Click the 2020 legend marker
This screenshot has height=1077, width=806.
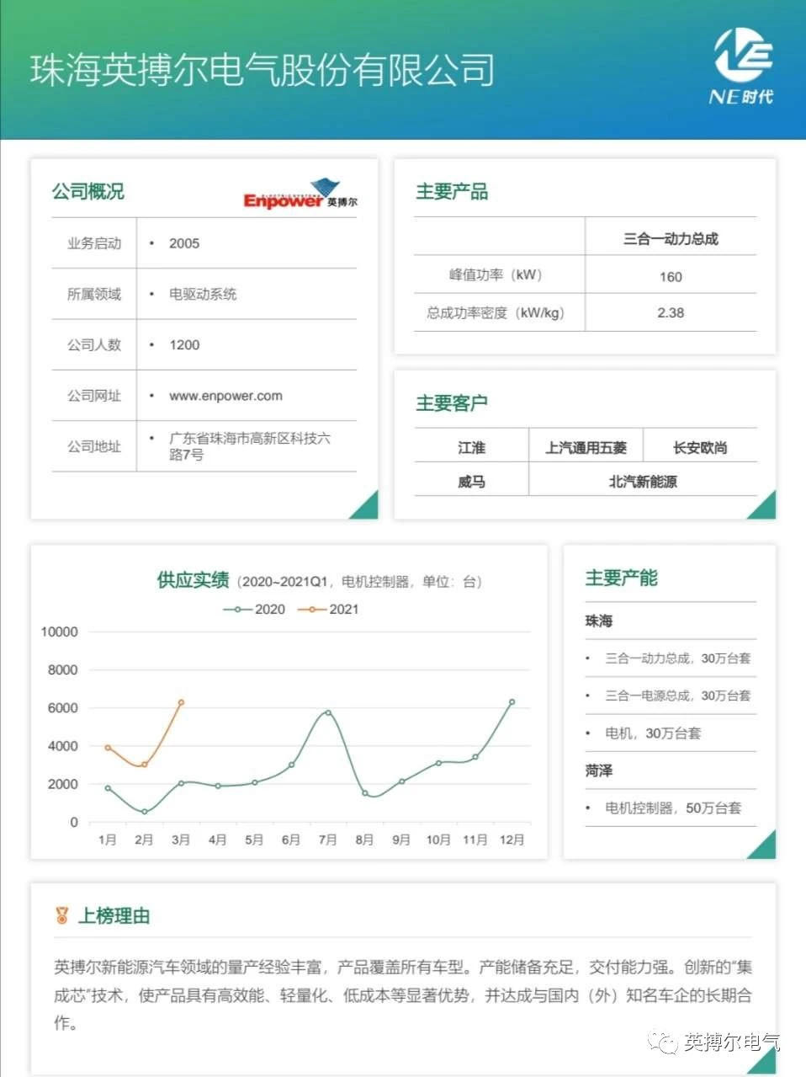coord(239,610)
